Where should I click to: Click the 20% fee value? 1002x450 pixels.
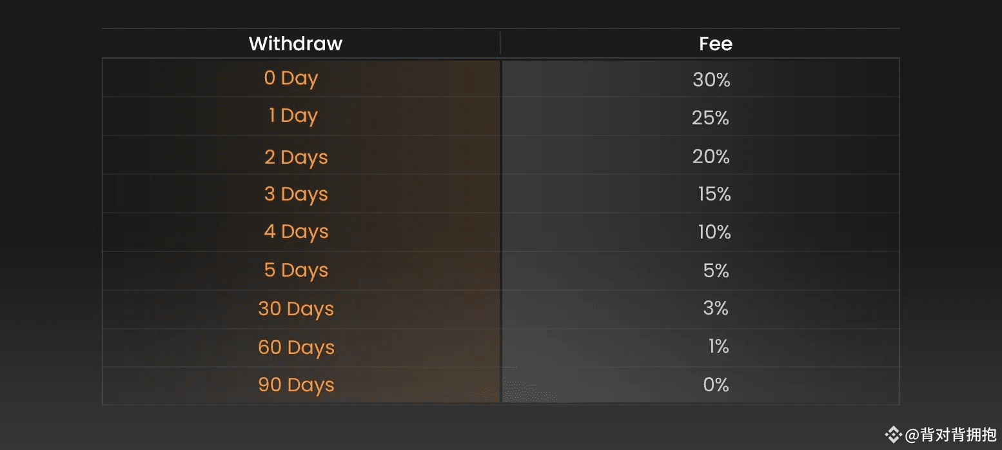coord(711,157)
